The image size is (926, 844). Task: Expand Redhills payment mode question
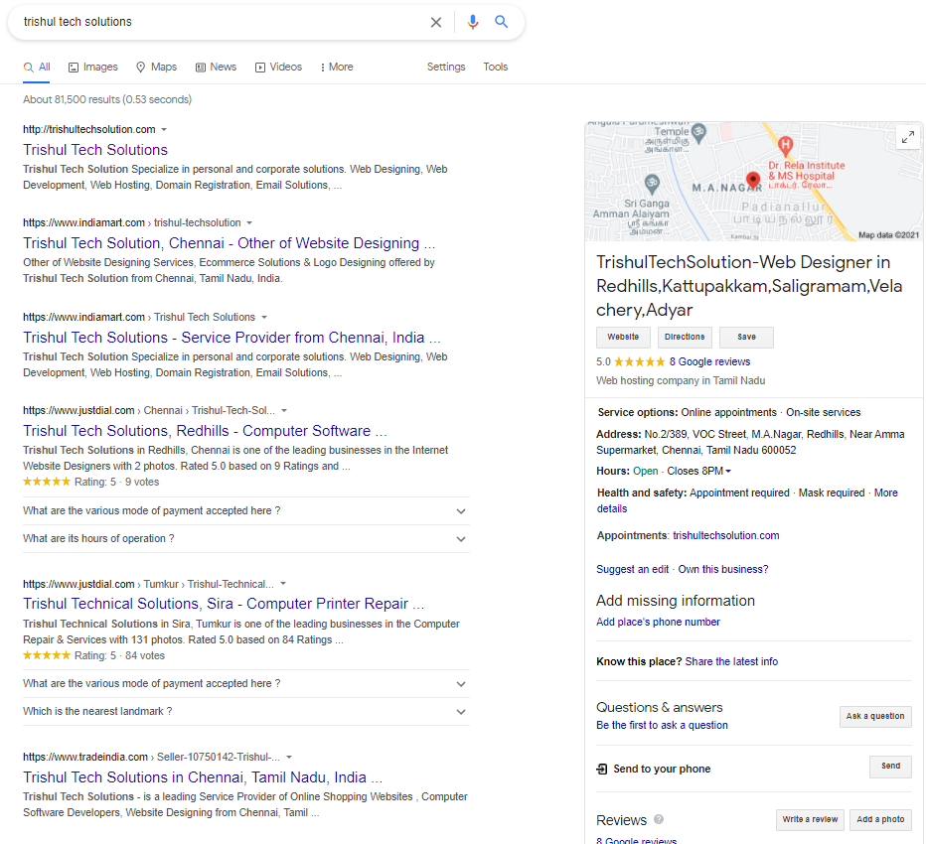point(245,511)
